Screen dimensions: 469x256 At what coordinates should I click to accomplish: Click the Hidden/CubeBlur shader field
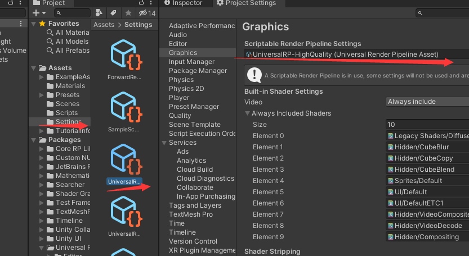click(x=427, y=147)
